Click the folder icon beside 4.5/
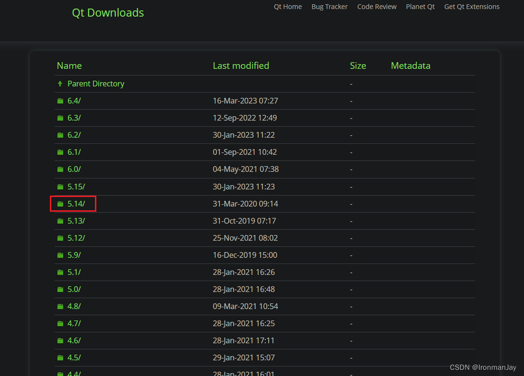The width and height of the screenshot is (524, 376). coord(60,357)
